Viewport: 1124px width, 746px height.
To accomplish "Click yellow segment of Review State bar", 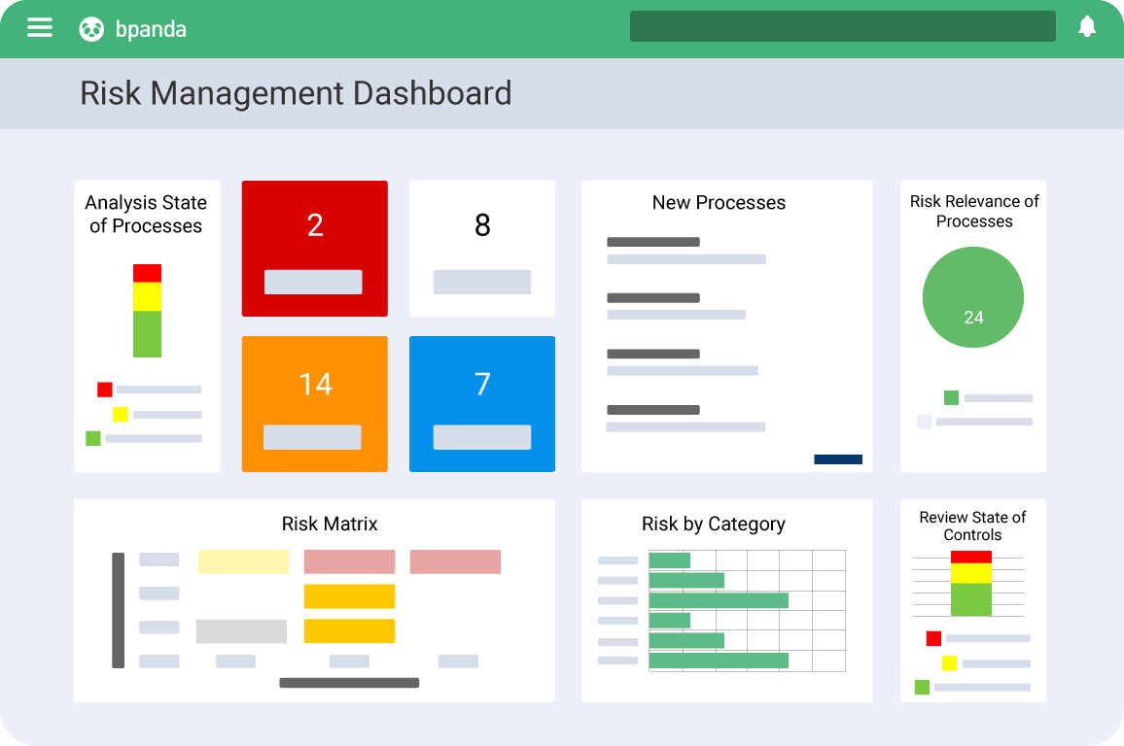I will (x=971, y=573).
